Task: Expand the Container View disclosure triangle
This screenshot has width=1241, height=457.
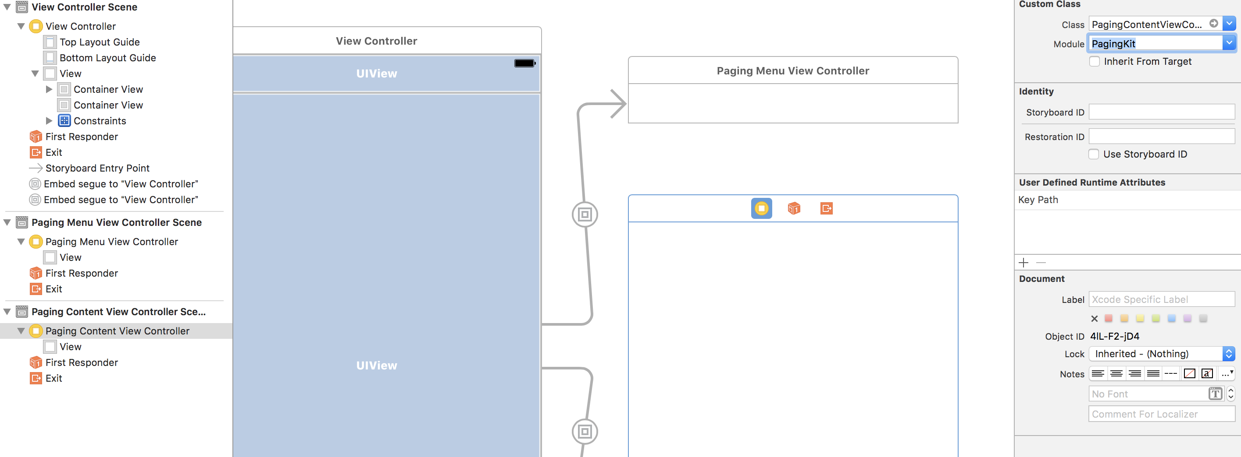Action: pyautogui.click(x=49, y=89)
